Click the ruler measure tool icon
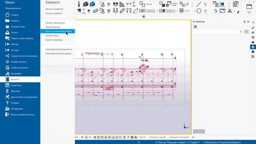 tap(122, 11)
